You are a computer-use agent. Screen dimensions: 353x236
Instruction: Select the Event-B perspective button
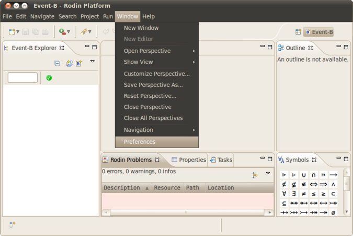(318, 32)
